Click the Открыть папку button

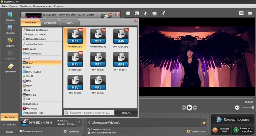click(x=196, y=131)
